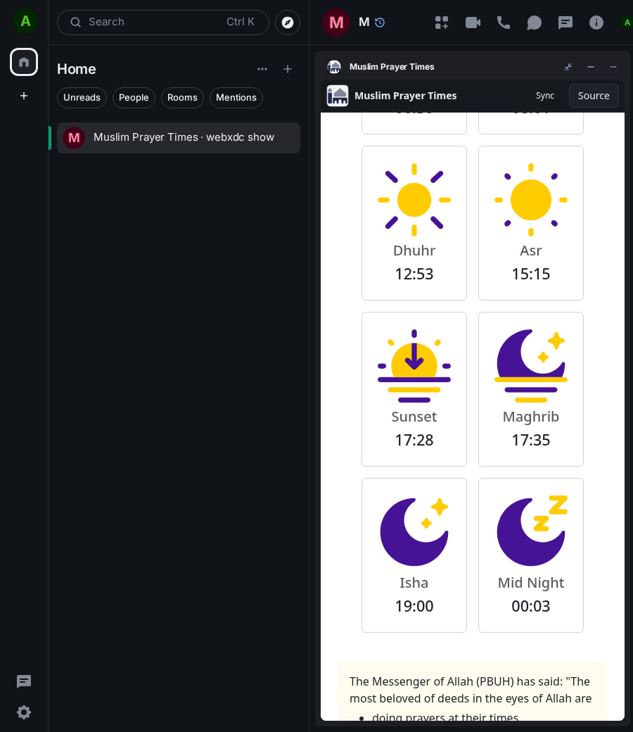Open Home options three-dots menu
This screenshot has height=732, width=633.
[262, 69]
